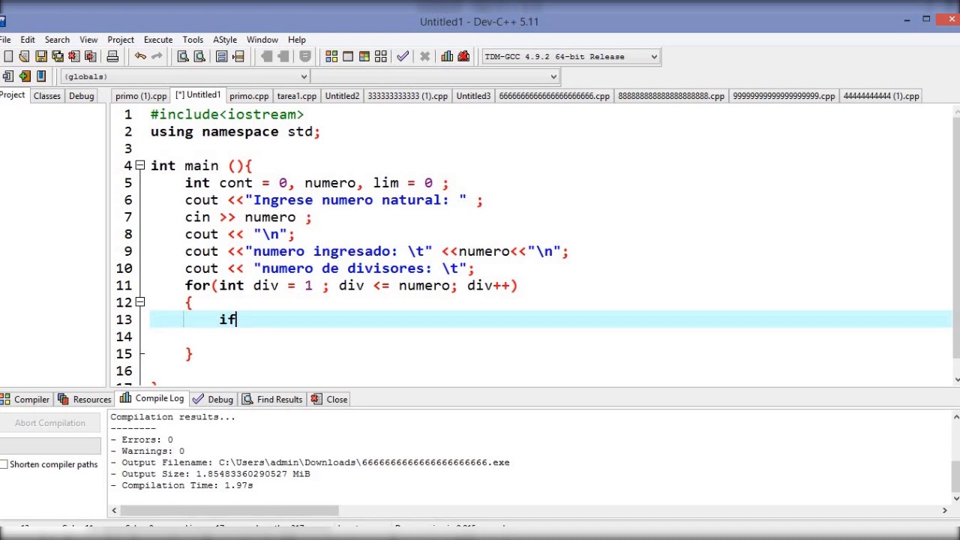Screen dimensions: 960x540
Task: Switch to the Untitled2 tab
Action: click(342, 96)
